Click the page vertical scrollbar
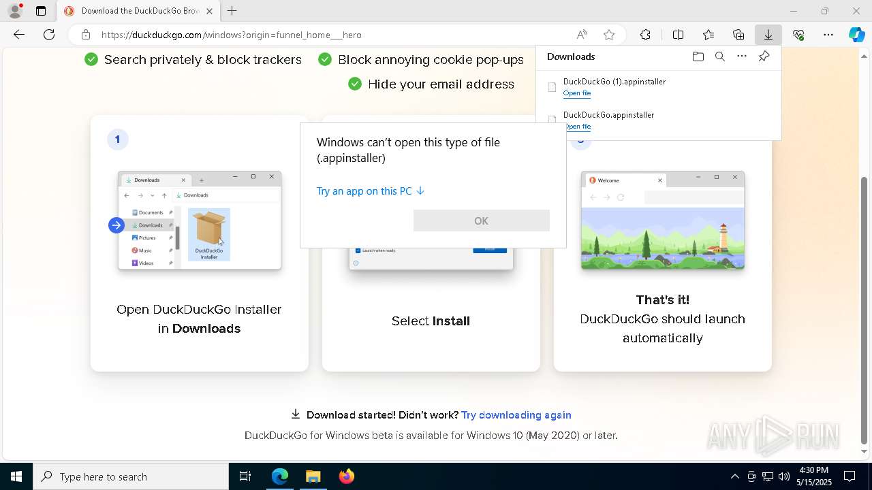The image size is (872, 490). [x=865, y=310]
